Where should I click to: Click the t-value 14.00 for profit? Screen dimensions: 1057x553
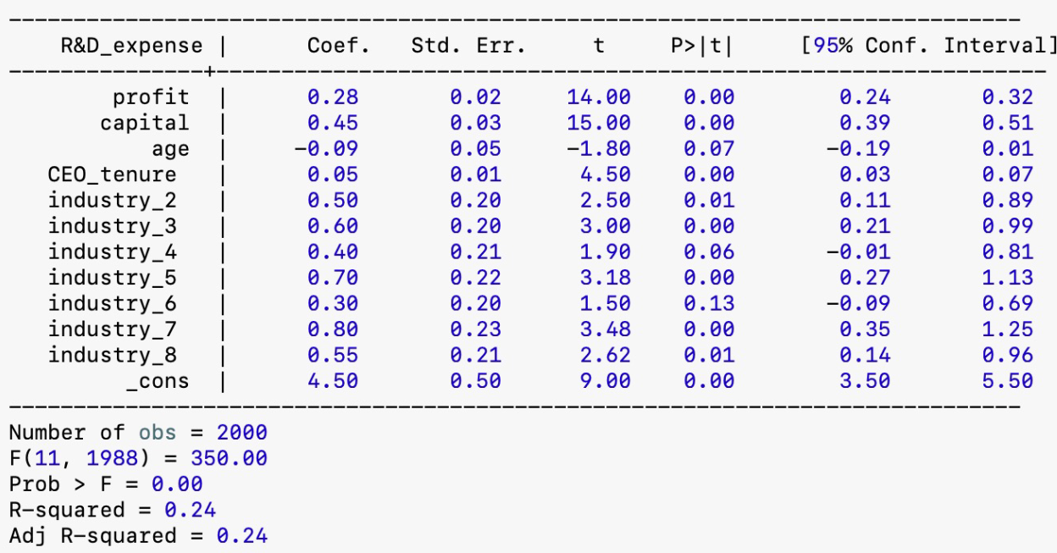pos(599,97)
